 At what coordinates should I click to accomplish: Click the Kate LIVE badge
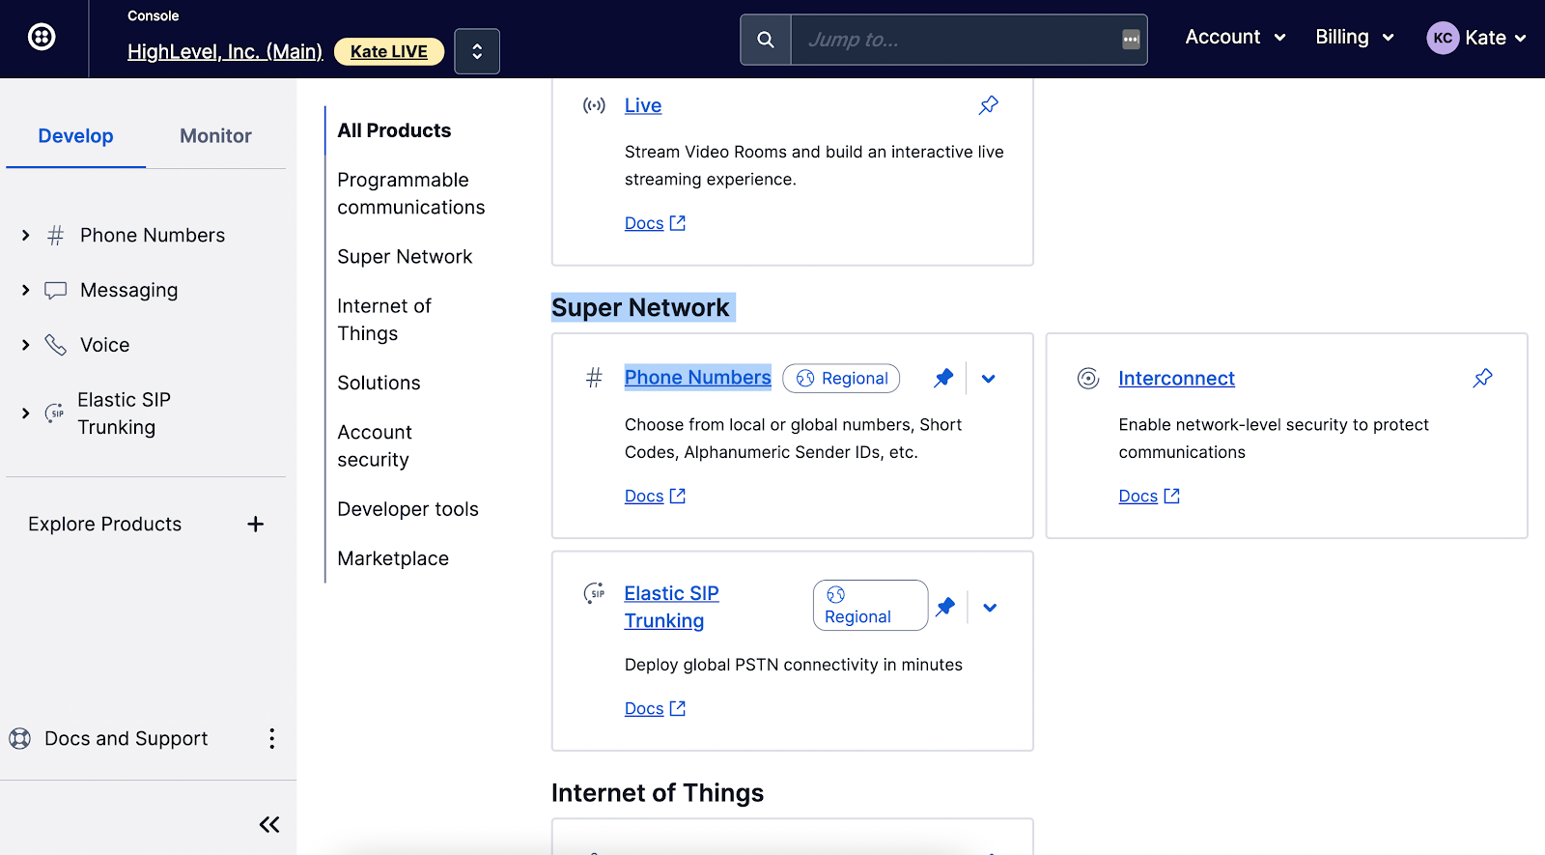(x=389, y=51)
